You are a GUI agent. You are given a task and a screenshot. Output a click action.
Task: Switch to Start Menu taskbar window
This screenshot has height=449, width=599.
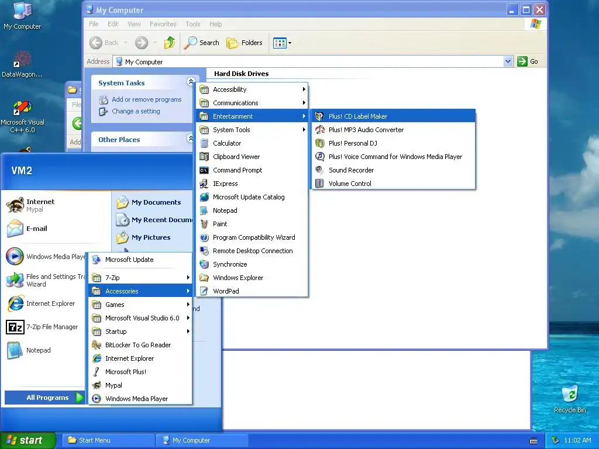coord(108,440)
